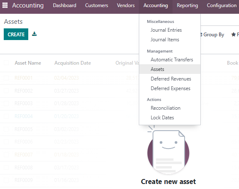This screenshot has width=239, height=189.
Task: Open the Customers menu
Action: point(96,5)
